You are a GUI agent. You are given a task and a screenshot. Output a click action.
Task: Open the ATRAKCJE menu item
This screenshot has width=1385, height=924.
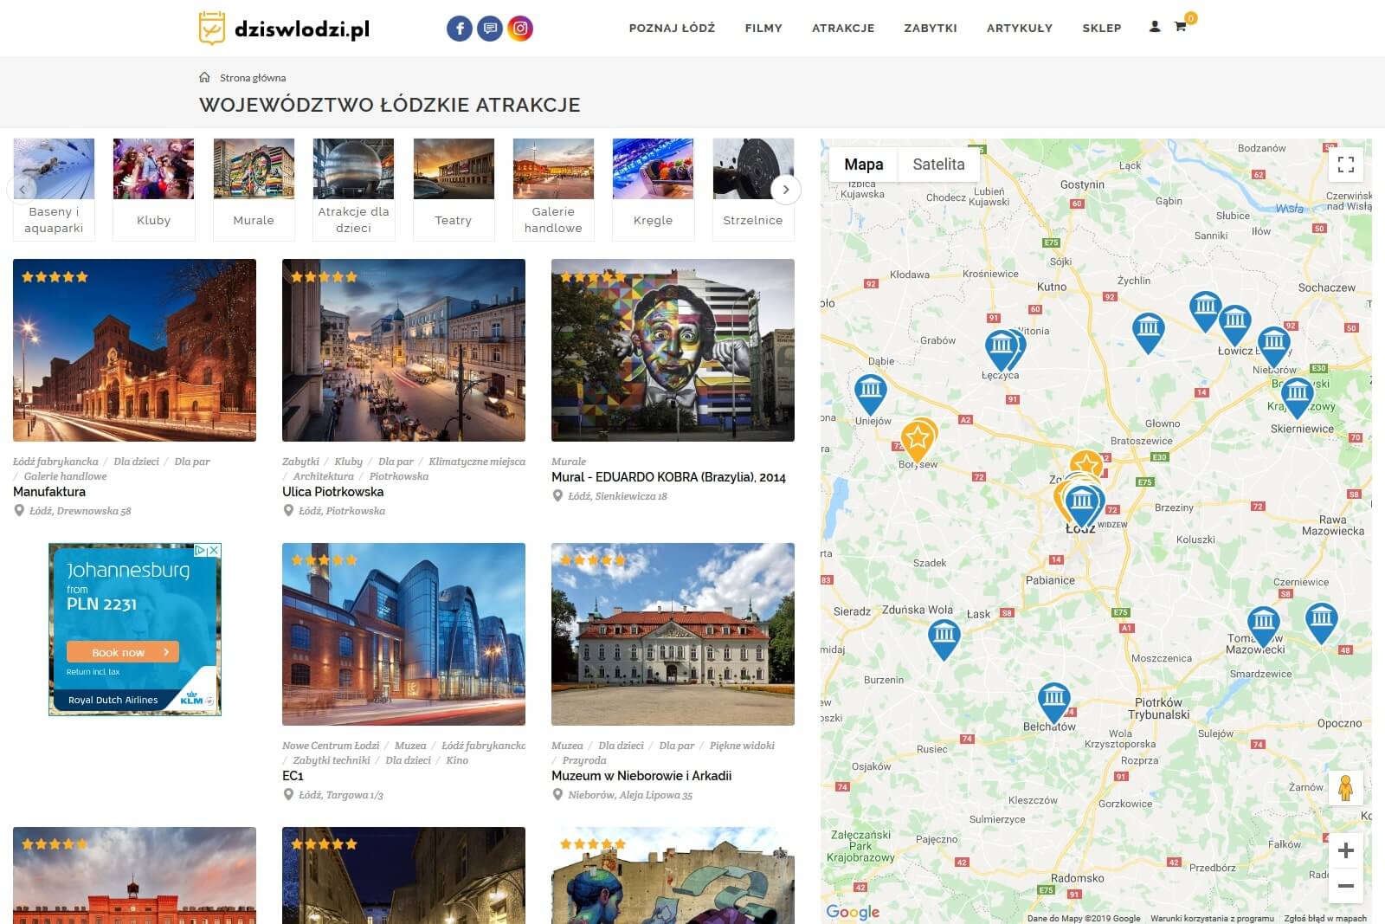coord(843,29)
